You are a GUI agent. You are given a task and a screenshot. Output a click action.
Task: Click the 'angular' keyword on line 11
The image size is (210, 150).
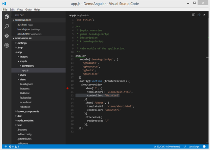coord(81,56)
